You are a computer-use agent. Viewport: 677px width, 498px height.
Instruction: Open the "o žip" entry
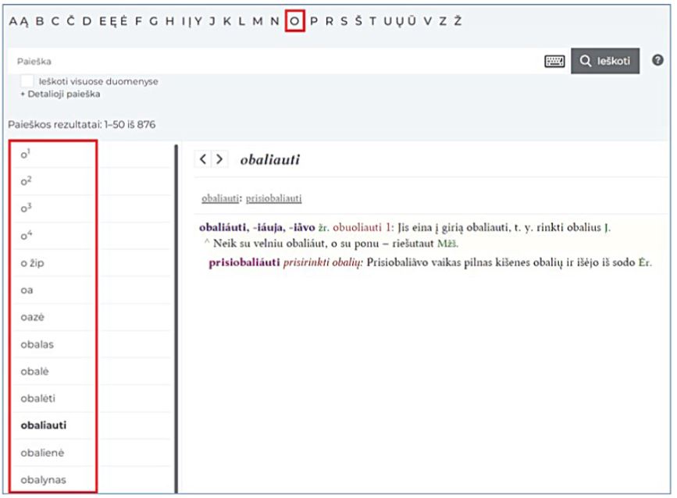tap(32, 263)
